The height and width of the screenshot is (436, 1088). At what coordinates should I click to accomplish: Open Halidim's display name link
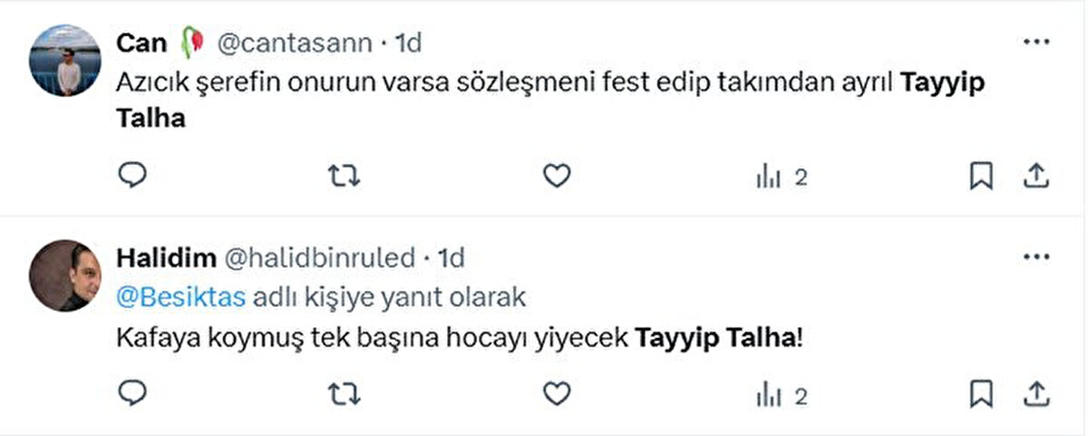coord(166,258)
